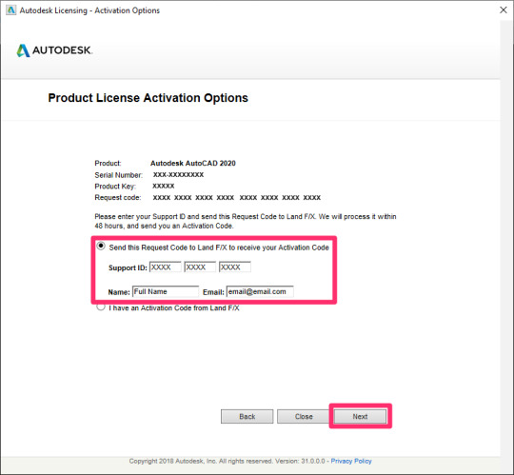Proceed with the Next button
Viewport: 514px width, 475px height.
tap(360, 416)
